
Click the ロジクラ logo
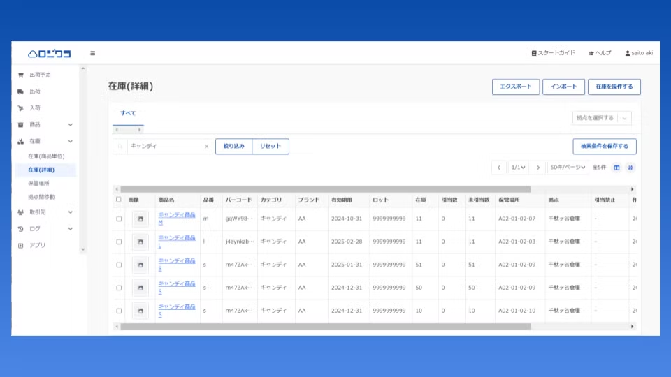[x=50, y=53]
